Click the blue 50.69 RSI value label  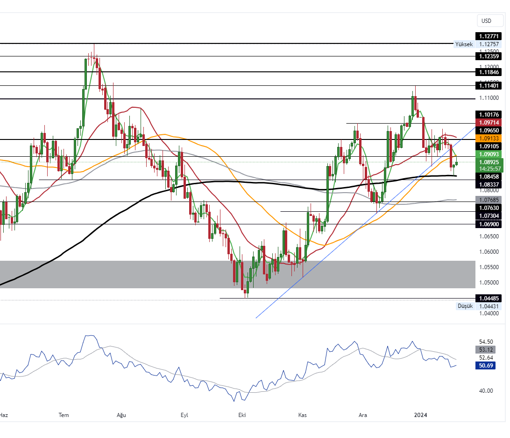pyautogui.click(x=486, y=366)
